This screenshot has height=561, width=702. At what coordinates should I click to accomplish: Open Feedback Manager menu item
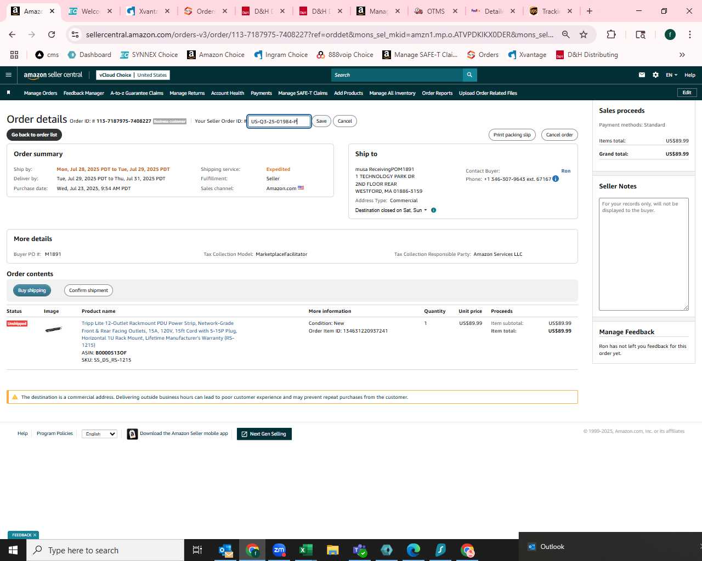(83, 93)
